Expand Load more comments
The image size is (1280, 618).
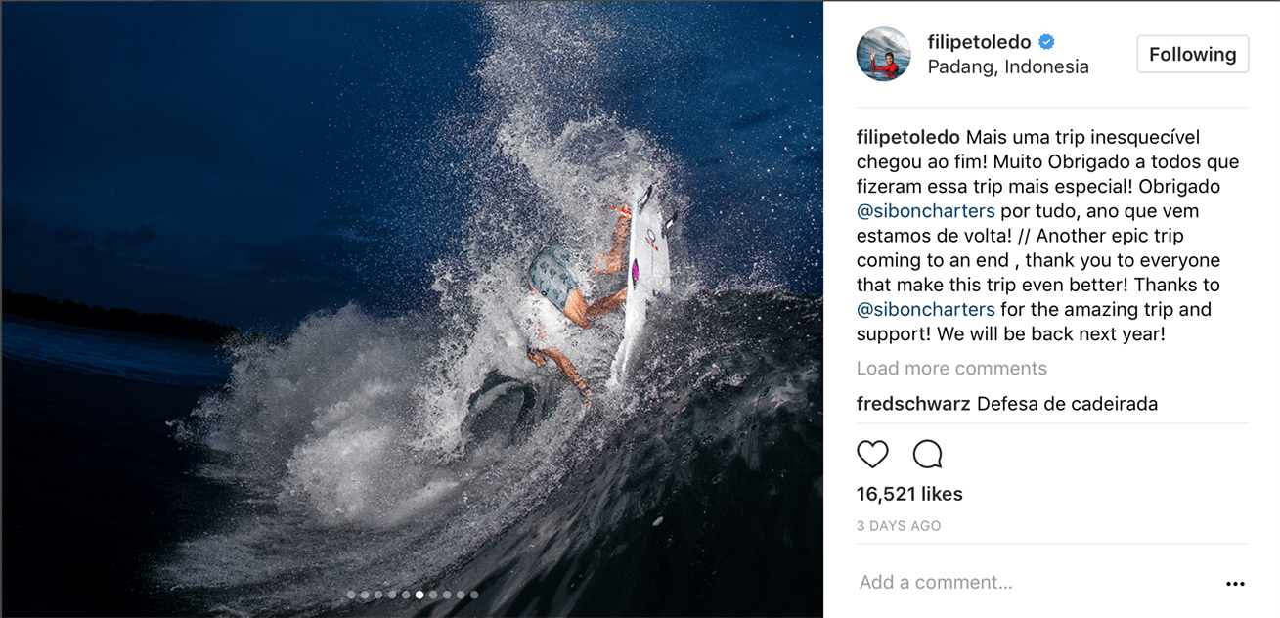click(951, 369)
